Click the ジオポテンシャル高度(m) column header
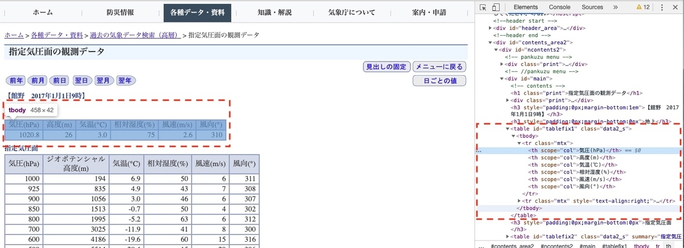The image size is (684, 248). pyautogui.click(x=75, y=163)
